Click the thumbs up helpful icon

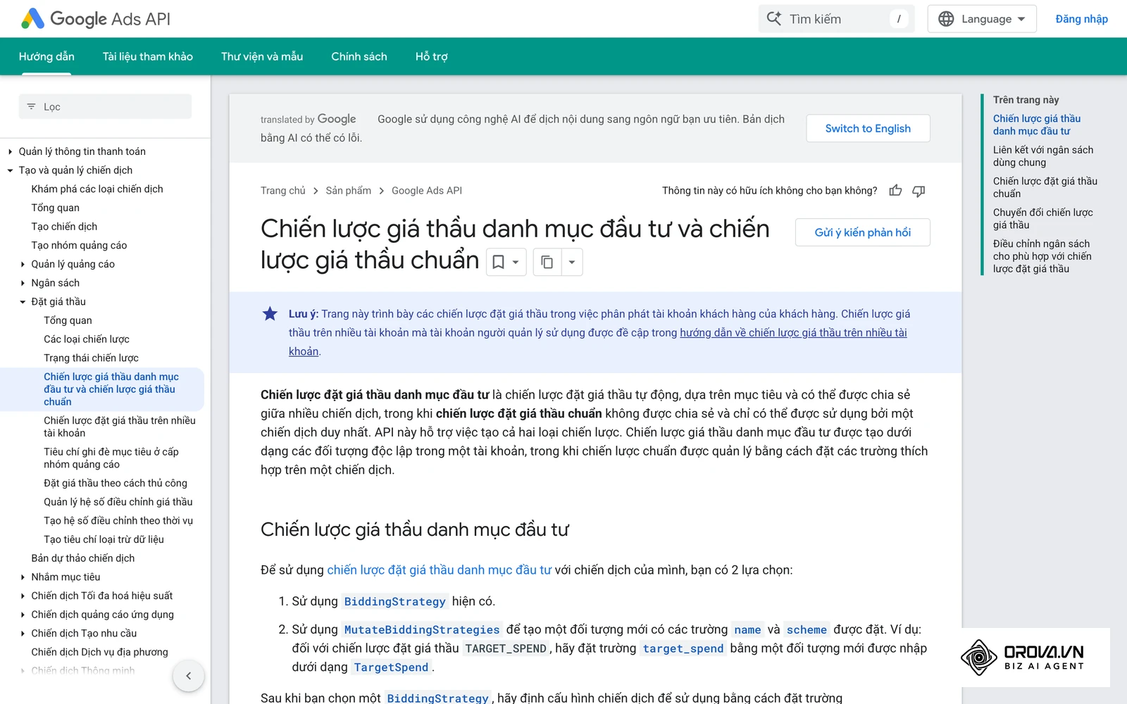pyautogui.click(x=895, y=191)
